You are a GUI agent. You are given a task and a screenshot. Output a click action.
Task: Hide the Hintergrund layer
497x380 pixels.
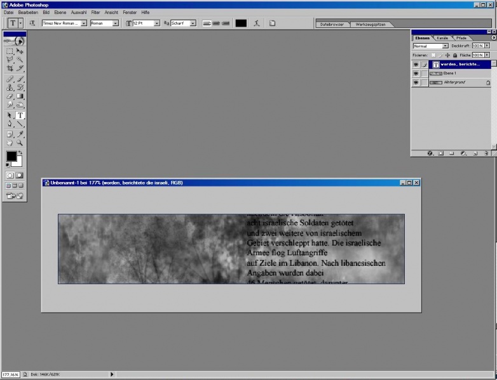coord(416,82)
